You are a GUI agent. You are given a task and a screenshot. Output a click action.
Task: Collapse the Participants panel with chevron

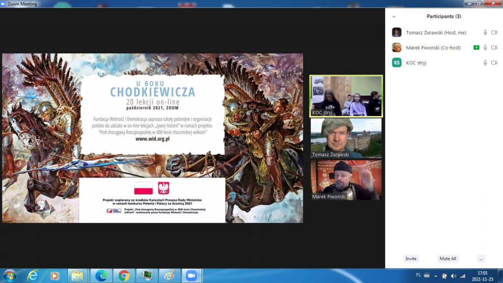(393, 16)
